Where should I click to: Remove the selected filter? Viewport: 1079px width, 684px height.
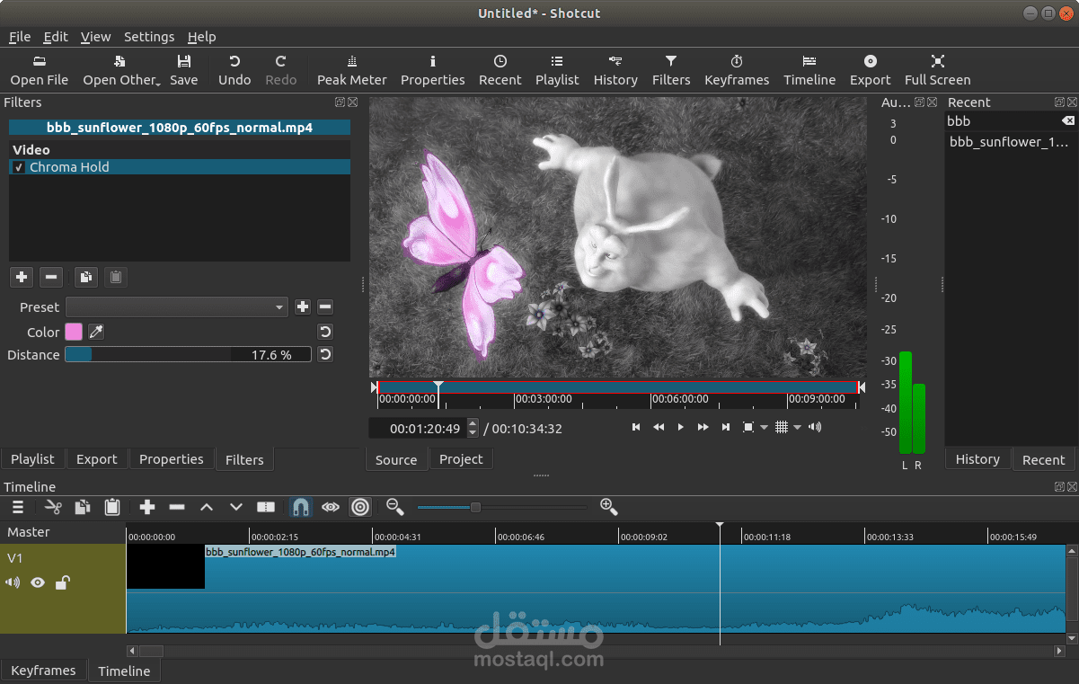[51, 277]
